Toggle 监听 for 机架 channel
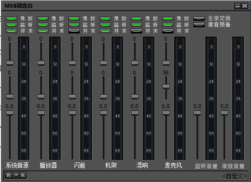The height and width of the screenshot is (182, 251). [105, 25]
